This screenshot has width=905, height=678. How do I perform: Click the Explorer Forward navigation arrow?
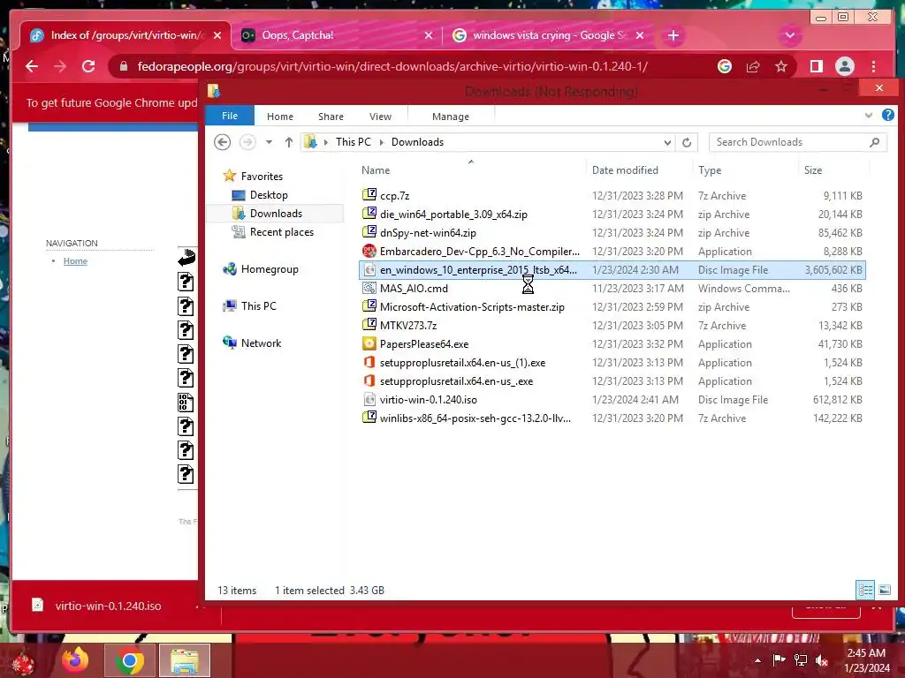pyautogui.click(x=247, y=142)
